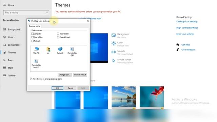Select the pc user files icon
This screenshot has height=122, width=217.
[x=48, y=50]
